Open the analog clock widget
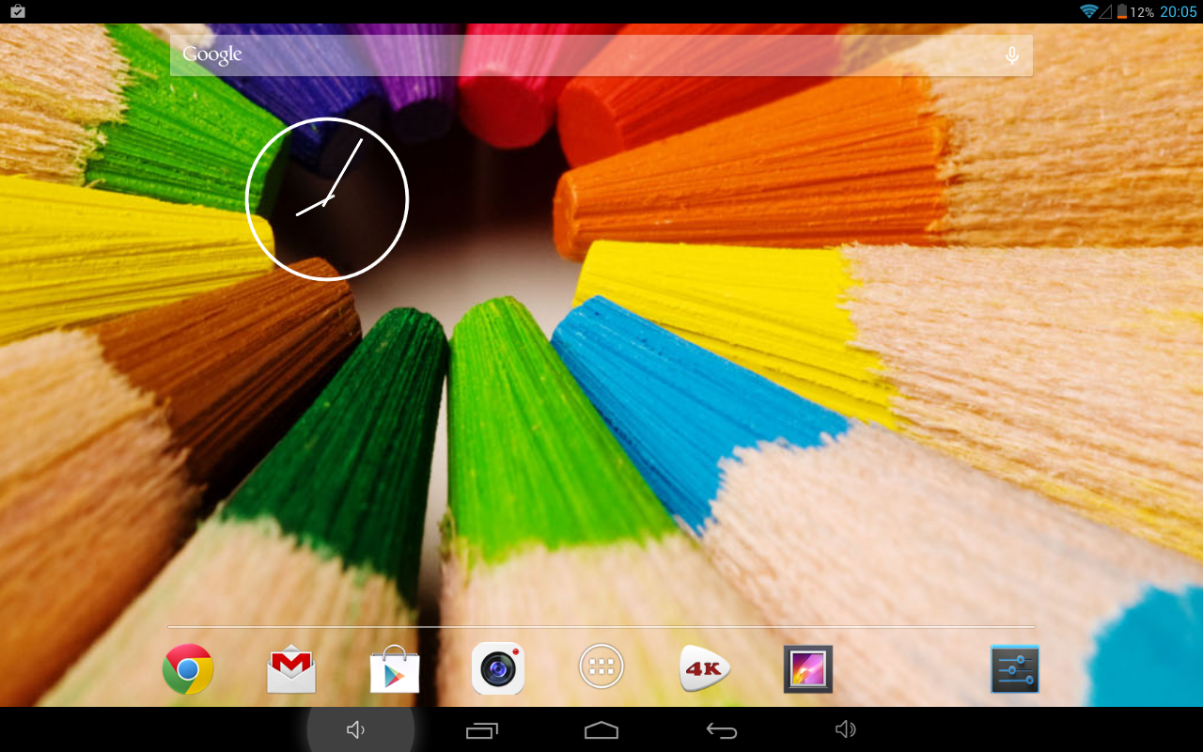1203x752 pixels. coord(327,199)
